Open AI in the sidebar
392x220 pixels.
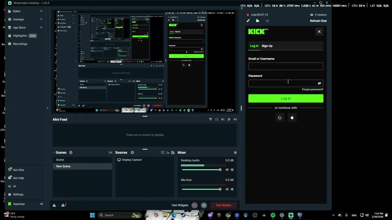pos(14,186)
